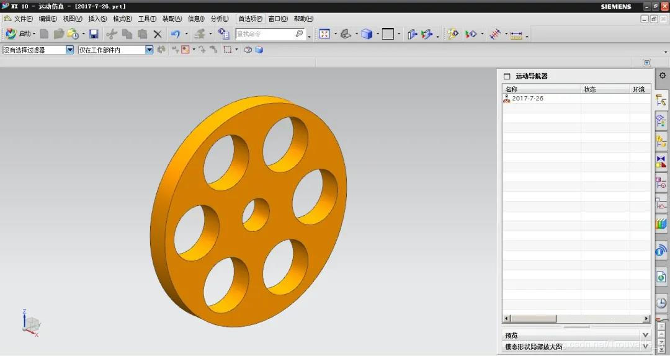670x356 pixels.
Task: Open the History clock sidebar tab
Action: click(x=661, y=303)
